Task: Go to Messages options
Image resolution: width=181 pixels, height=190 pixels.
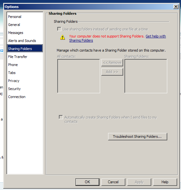Action: tap(16, 33)
